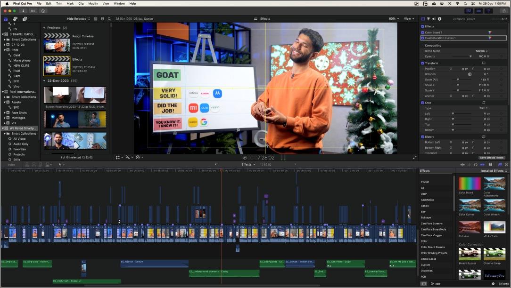
Task: Toggle the inspector panel layout button
Action: coord(489,11)
